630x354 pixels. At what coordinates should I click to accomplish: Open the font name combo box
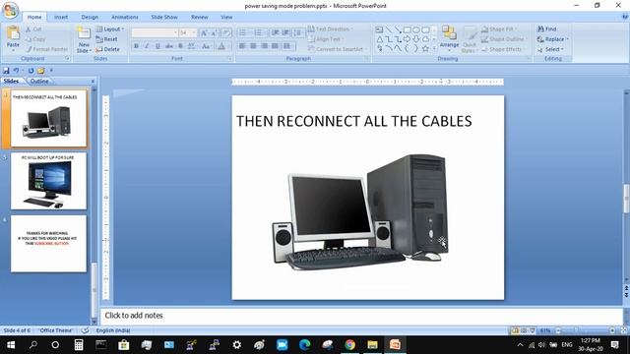coord(155,32)
